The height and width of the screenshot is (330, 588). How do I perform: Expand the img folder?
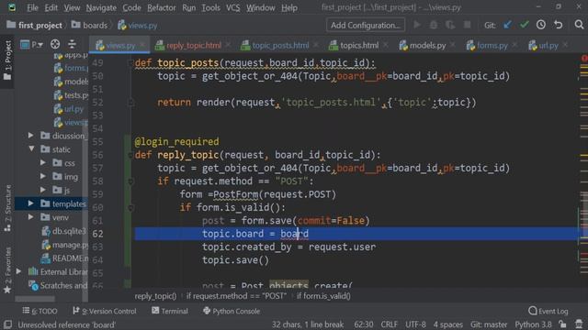pyautogui.click(x=43, y=176)
